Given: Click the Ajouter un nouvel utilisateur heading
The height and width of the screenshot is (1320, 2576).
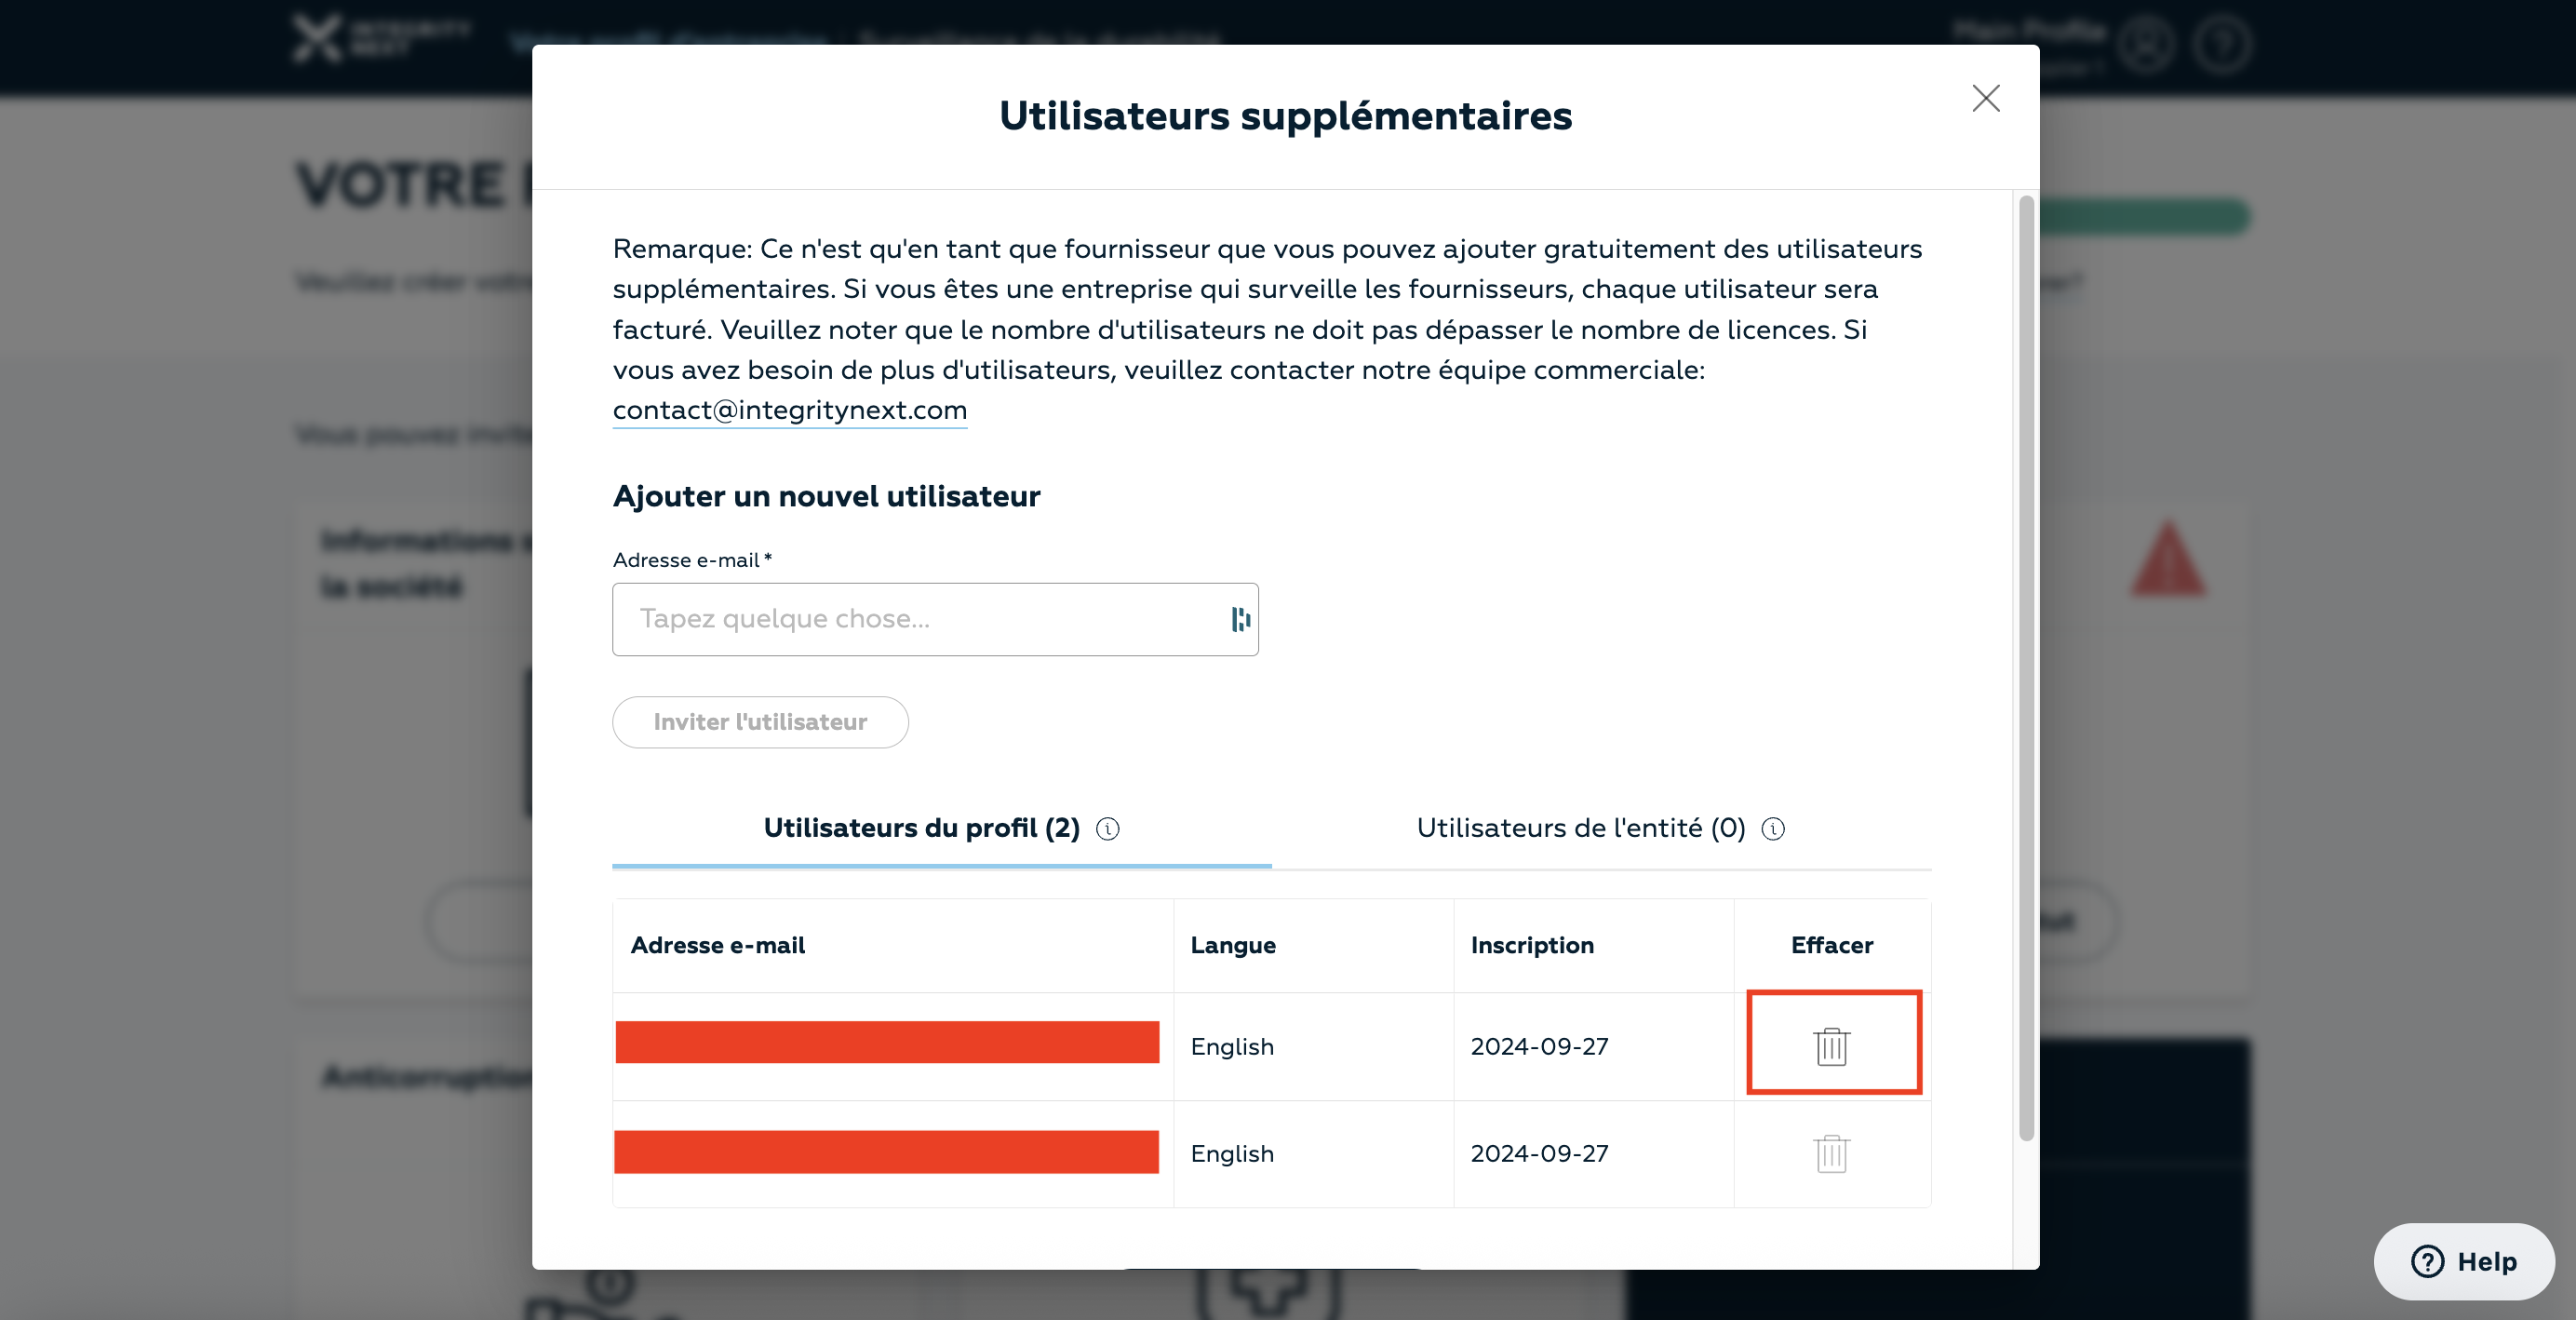Looking at the screenshot, I should 826,496.
